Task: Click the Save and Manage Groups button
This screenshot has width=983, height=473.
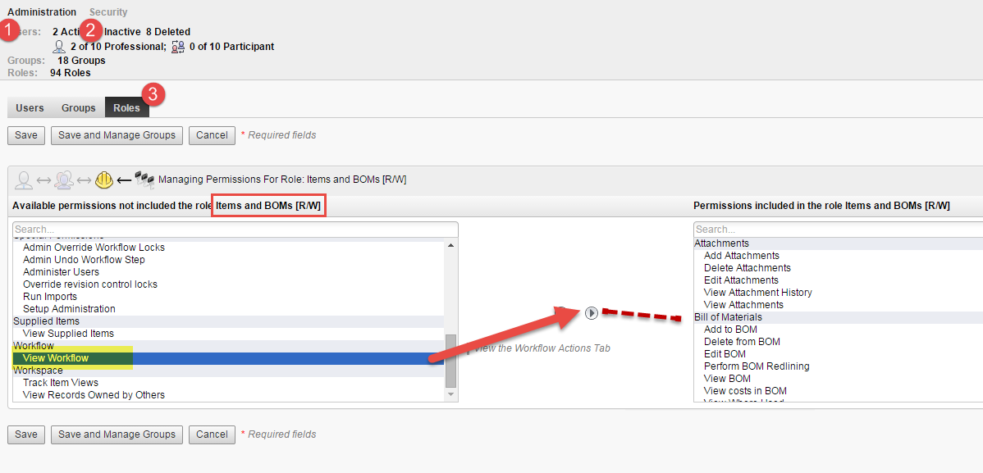Action: point(116,135)
